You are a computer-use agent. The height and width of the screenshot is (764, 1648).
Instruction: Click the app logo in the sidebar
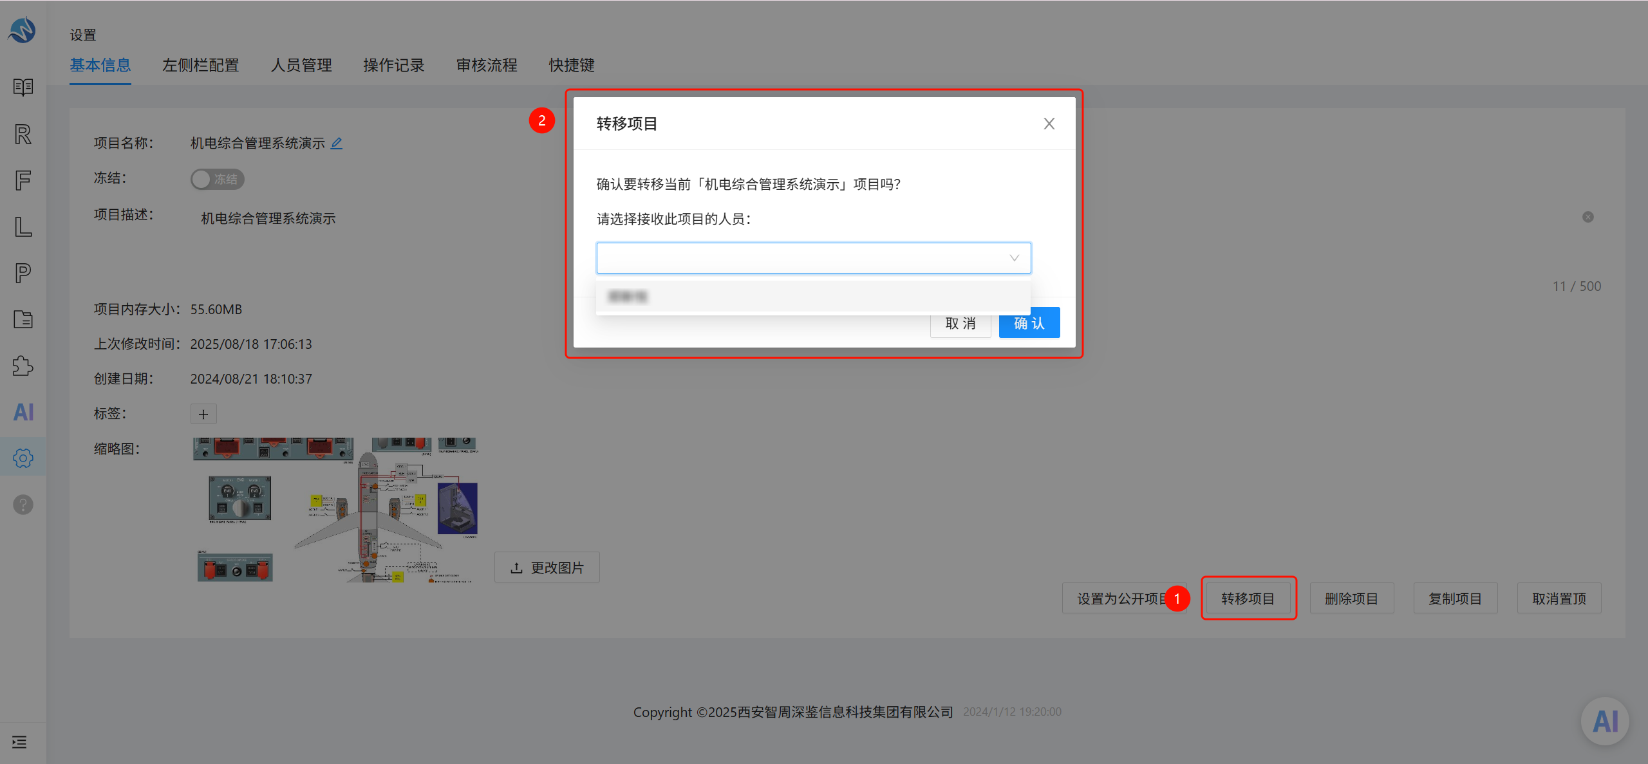point(23,30)
